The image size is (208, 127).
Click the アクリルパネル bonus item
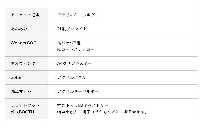pos(71,77)
